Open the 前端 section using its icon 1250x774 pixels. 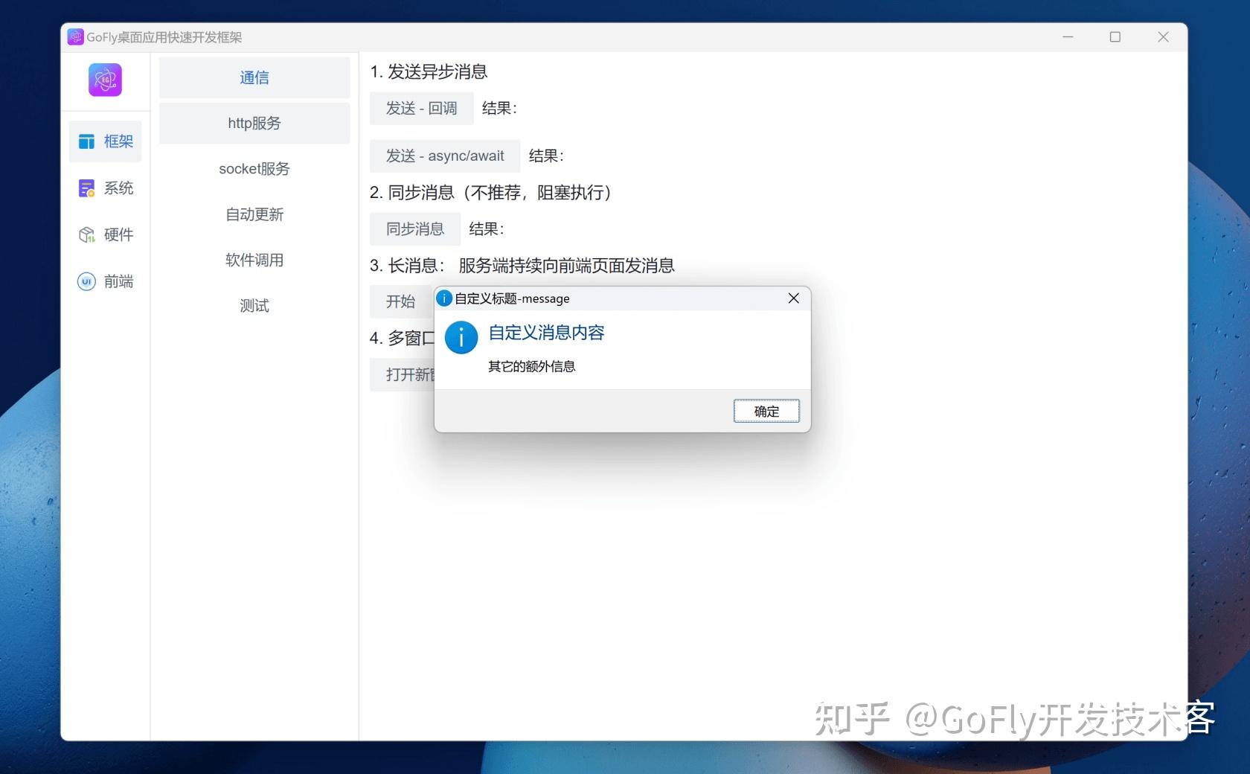[105, 281]
